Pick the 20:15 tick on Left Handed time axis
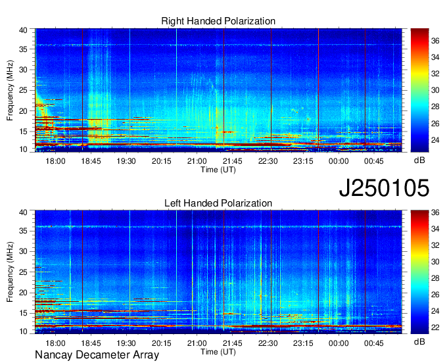The height and width of the screenshot is (363, 447). 162,343
